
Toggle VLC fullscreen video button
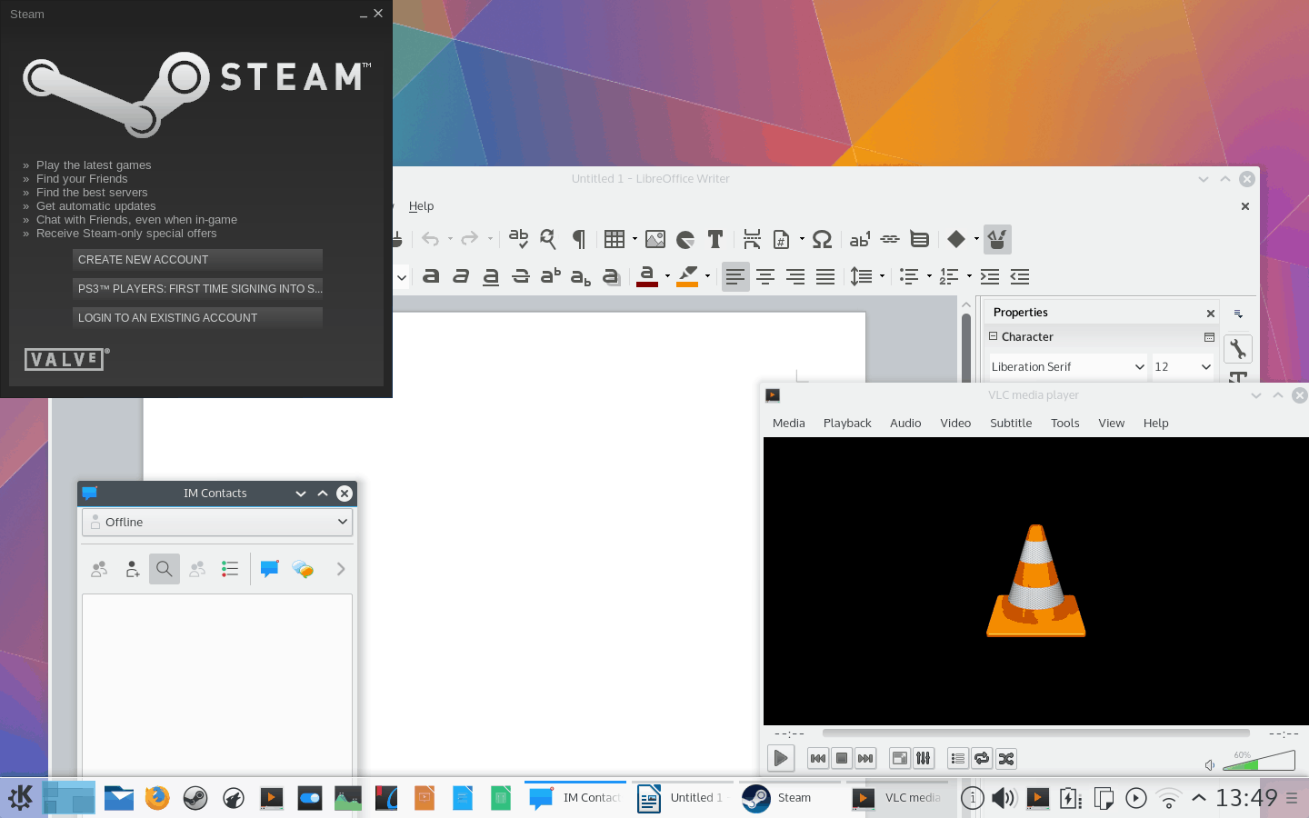point(900,758)
